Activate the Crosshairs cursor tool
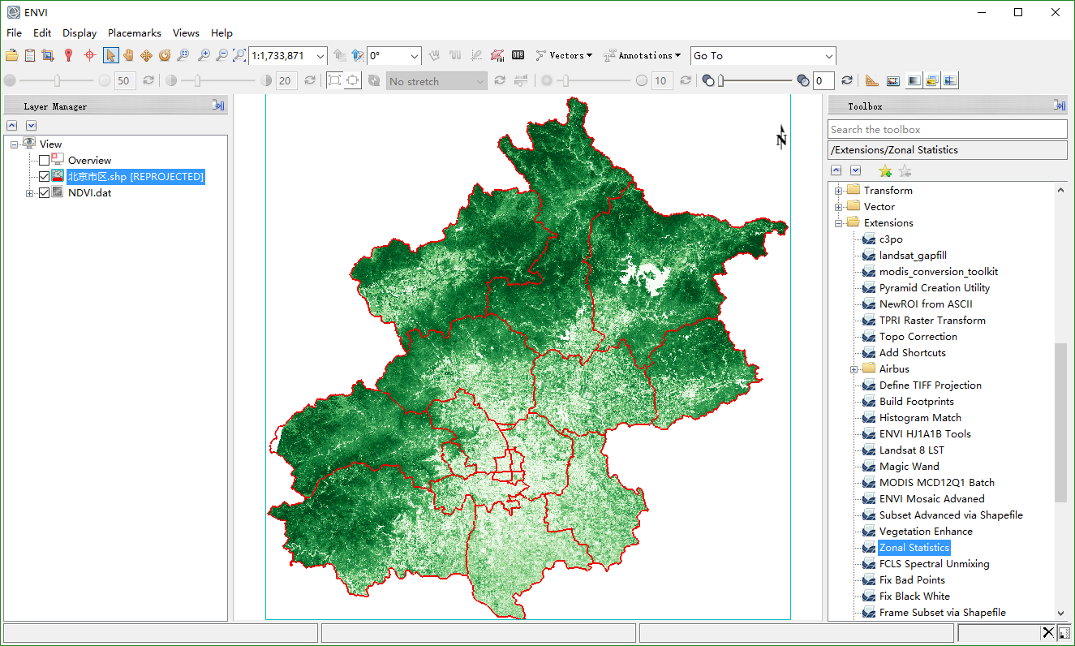 [89, 55]
